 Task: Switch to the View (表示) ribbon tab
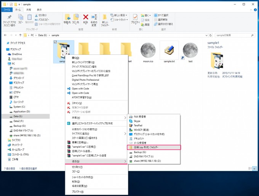[39, 10]
